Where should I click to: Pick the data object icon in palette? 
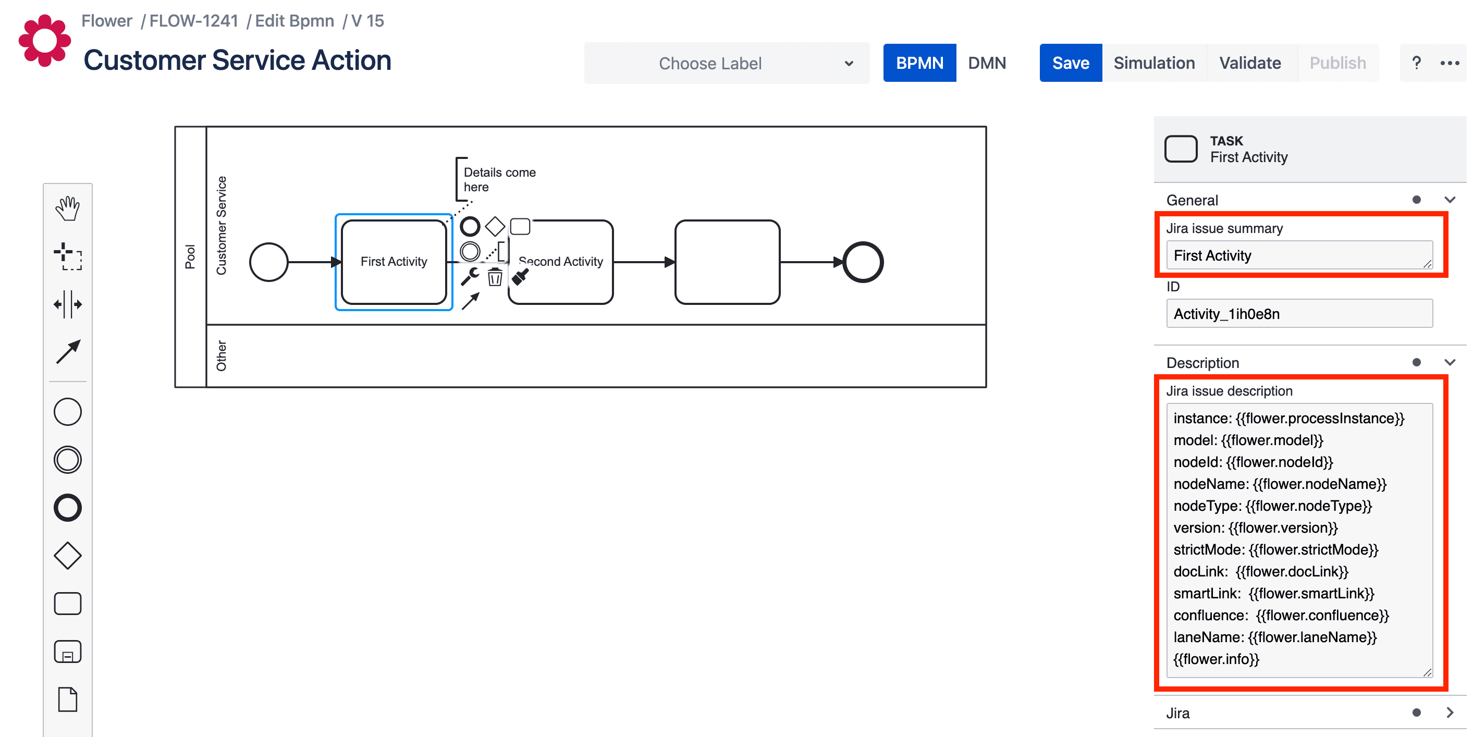(67, 699)
